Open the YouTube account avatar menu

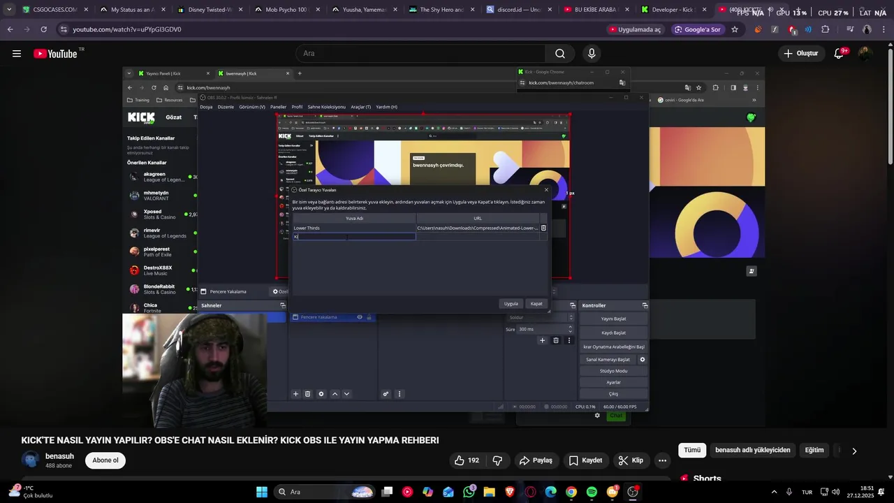tap(865, 54)
